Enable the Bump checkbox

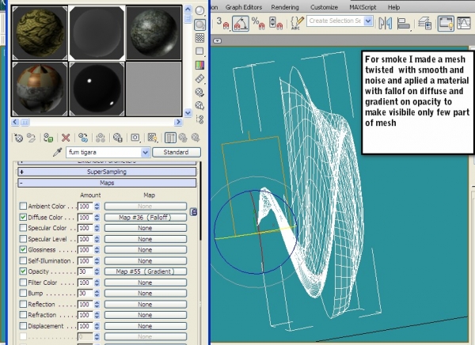[23, 293]
